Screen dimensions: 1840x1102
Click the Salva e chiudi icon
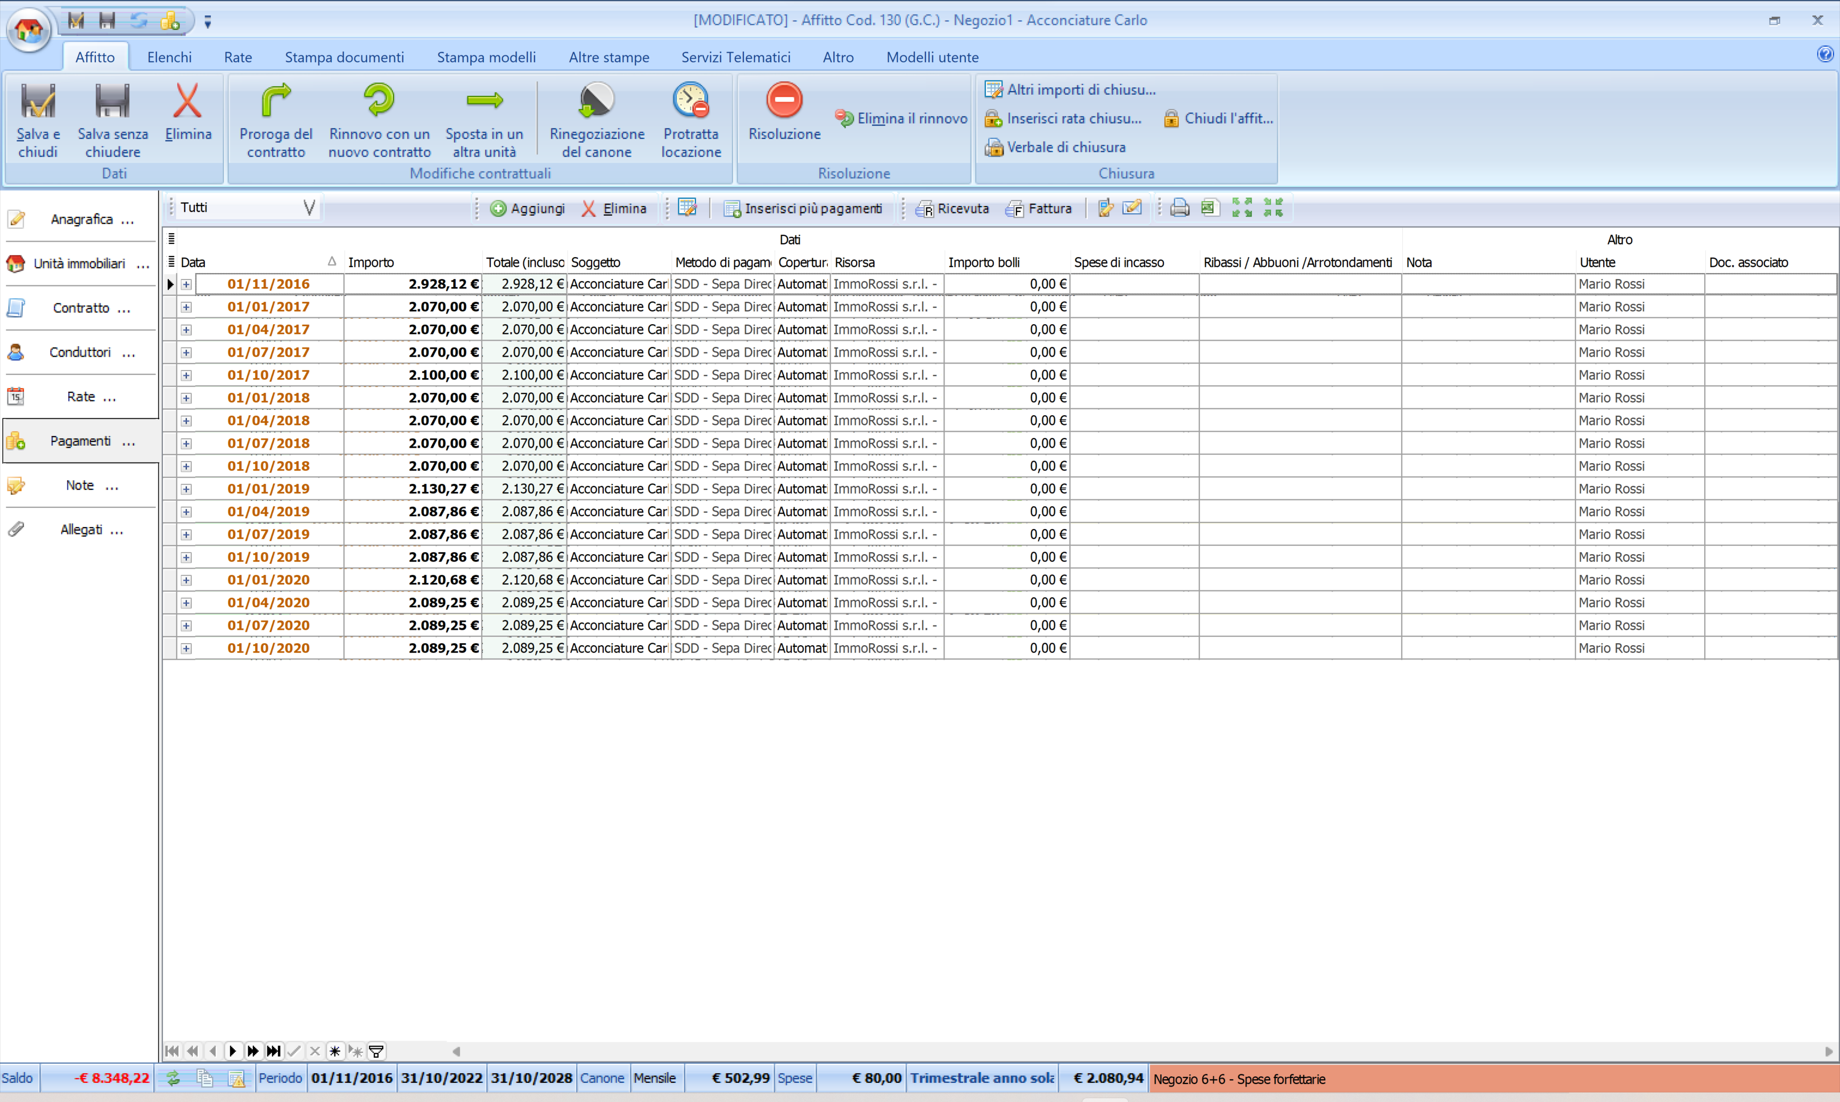point(37,102)
